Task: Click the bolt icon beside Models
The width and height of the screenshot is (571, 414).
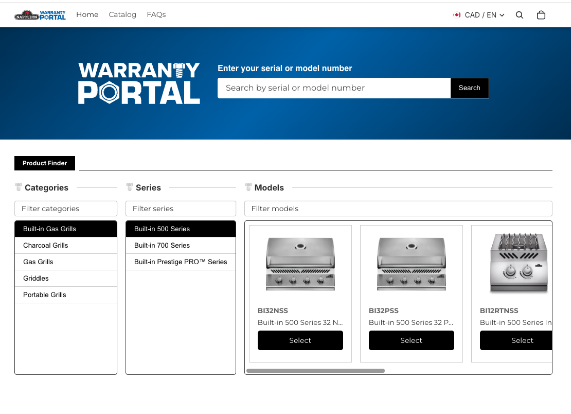Action: pos(248,187)
